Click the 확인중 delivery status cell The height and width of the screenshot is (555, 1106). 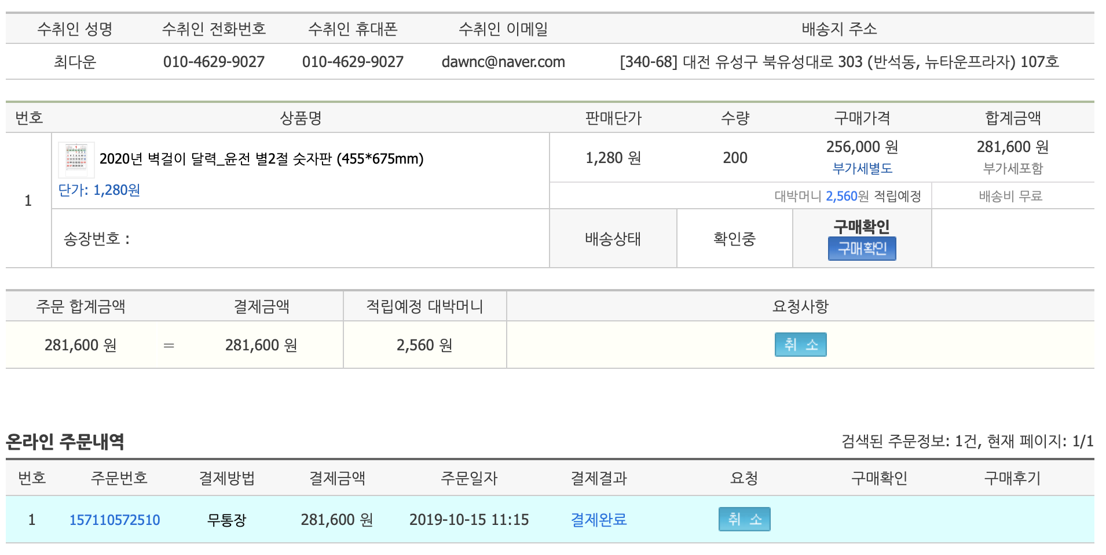pyautogui.click(x=734, y=239)
